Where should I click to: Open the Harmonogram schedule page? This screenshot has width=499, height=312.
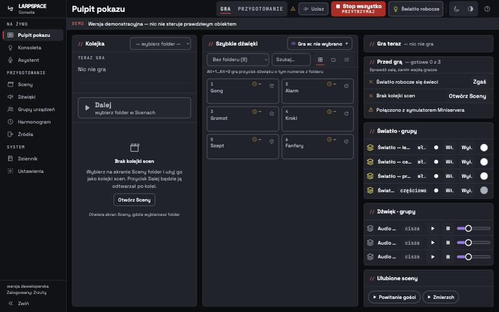[32, 122]
